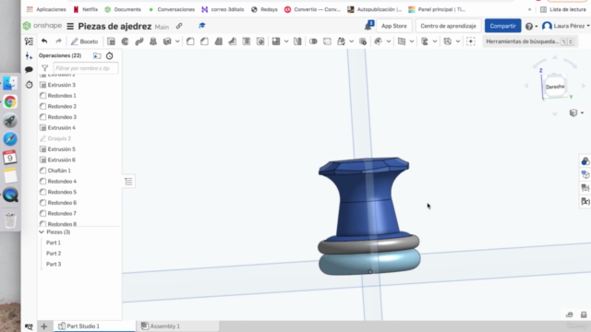
Task: Select the Revolve tool in toolbar
Action: tap(125, 41)
